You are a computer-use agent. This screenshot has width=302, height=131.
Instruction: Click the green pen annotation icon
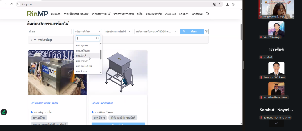coord(4,112)
